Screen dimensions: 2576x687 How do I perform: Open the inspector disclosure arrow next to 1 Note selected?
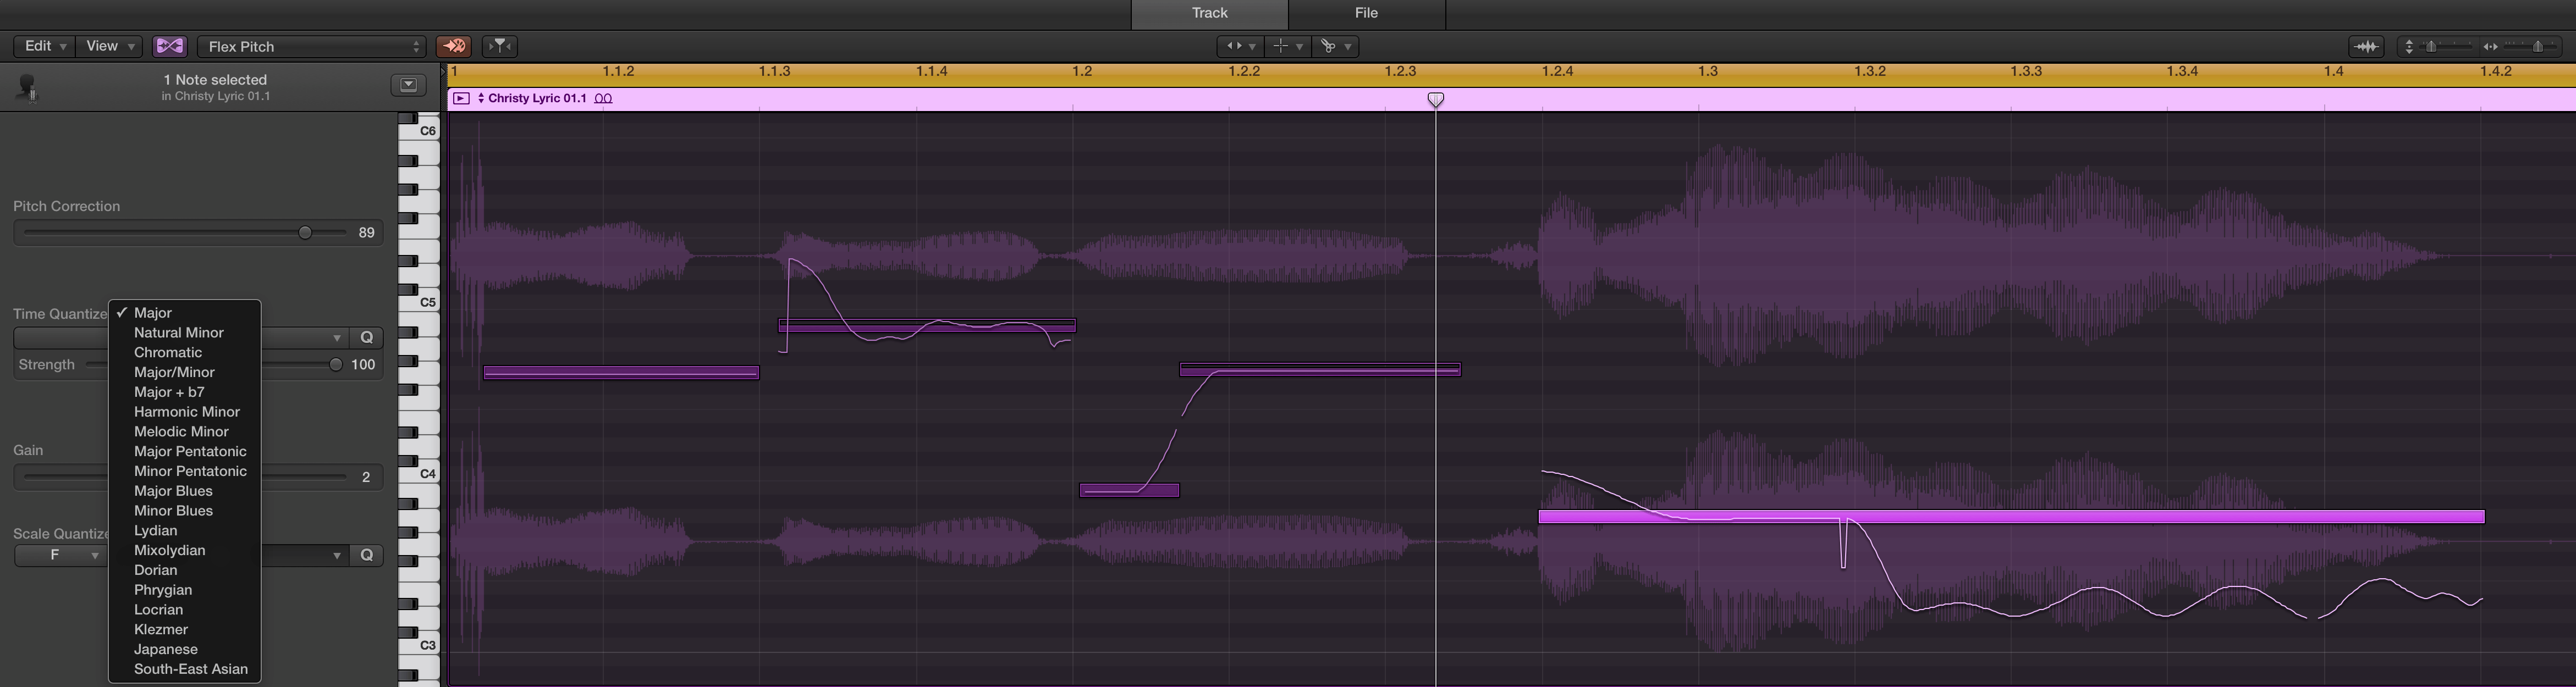408,85
